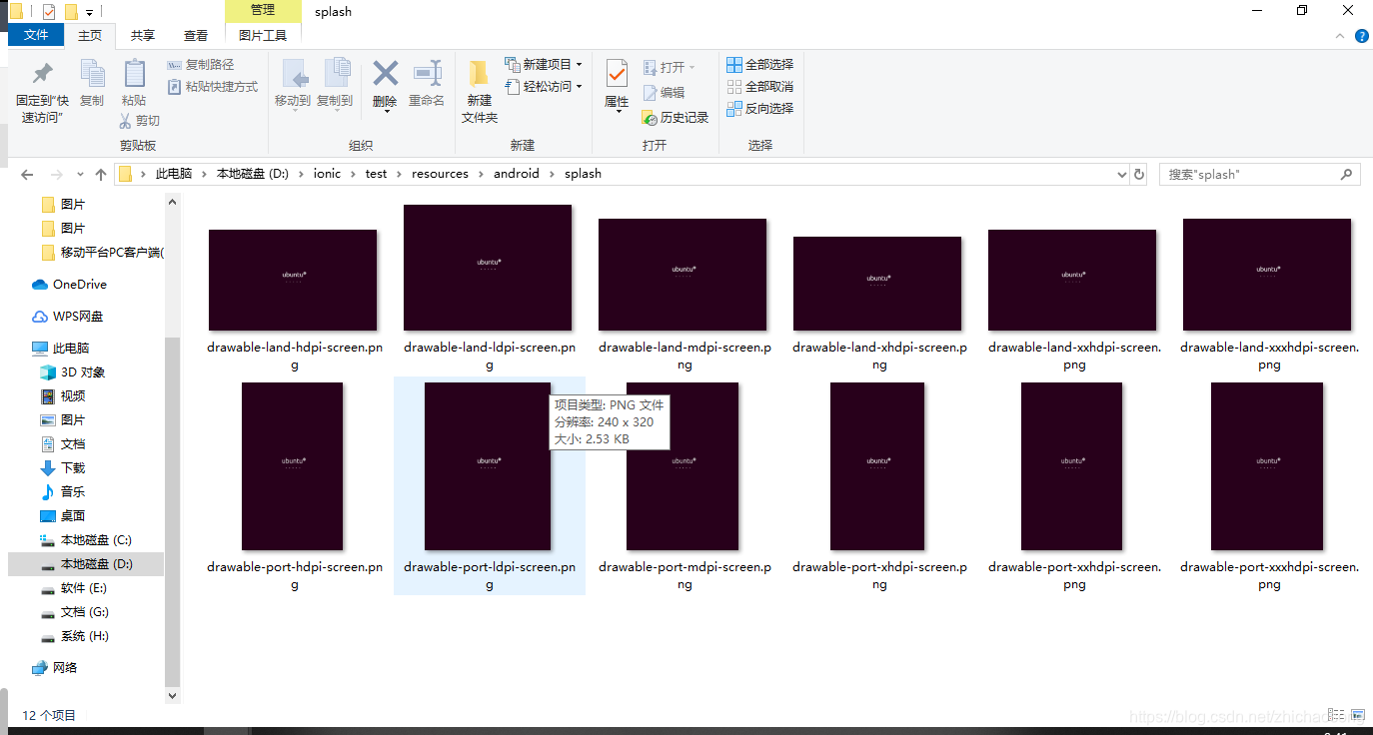Open the File (文件) tab
The height and width of the screenshot is (735, 1373).
click(x=36, y=35)
